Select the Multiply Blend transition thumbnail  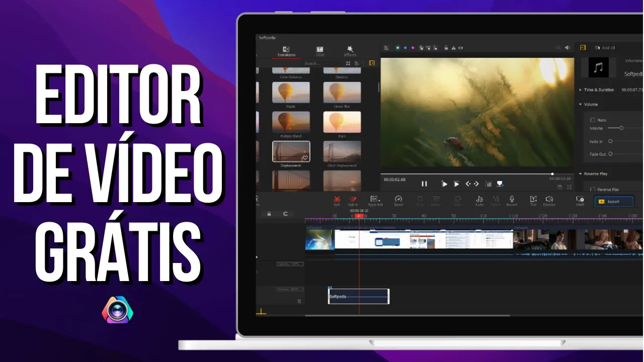[291, 122]
